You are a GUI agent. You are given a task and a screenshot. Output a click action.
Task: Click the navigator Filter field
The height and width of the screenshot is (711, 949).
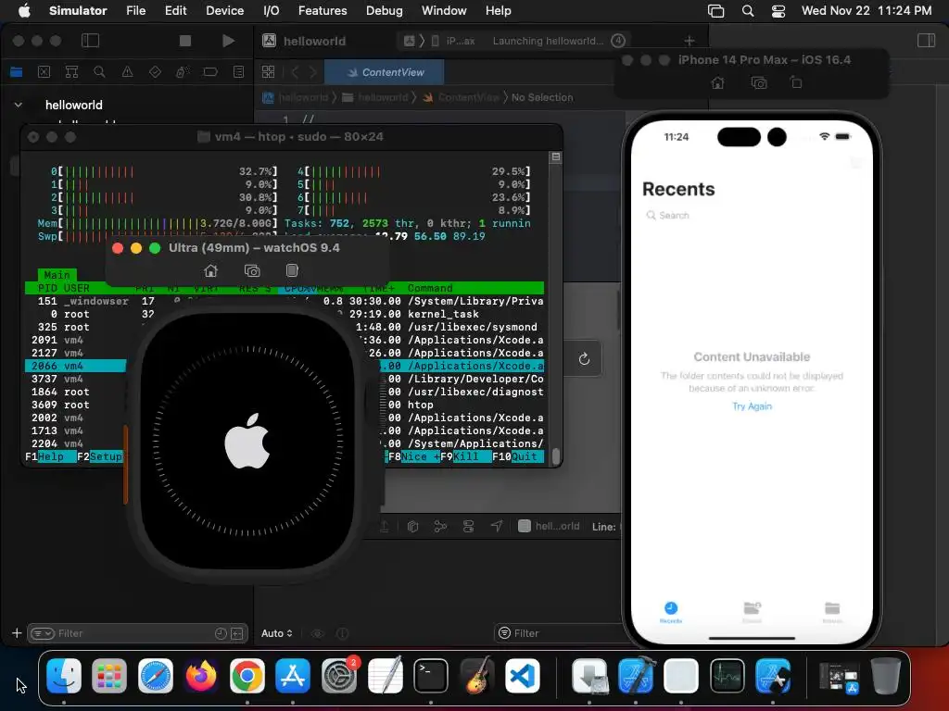[x=138, y=633]
